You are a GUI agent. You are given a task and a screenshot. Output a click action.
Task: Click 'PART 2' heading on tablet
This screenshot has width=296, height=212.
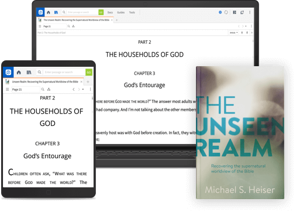pyautogui.click(x=47, y=98)
